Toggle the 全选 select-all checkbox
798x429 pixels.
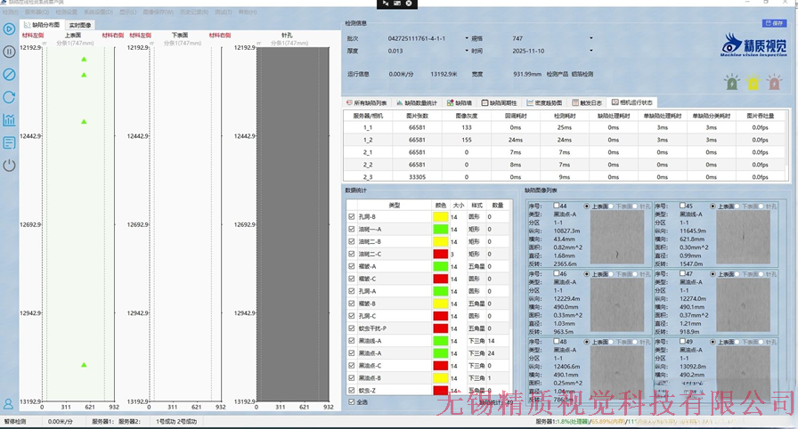(x=352, y=401)
